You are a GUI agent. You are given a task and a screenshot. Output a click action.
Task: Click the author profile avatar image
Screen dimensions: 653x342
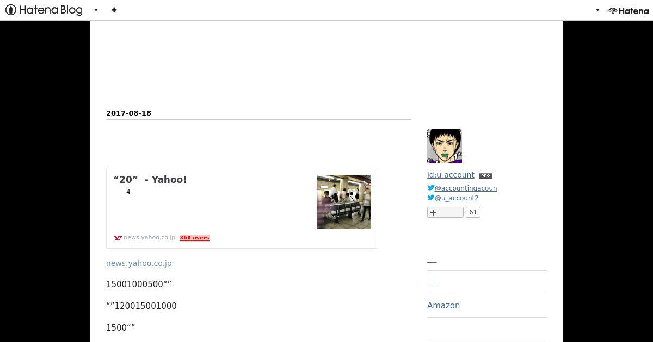point(445,146)
